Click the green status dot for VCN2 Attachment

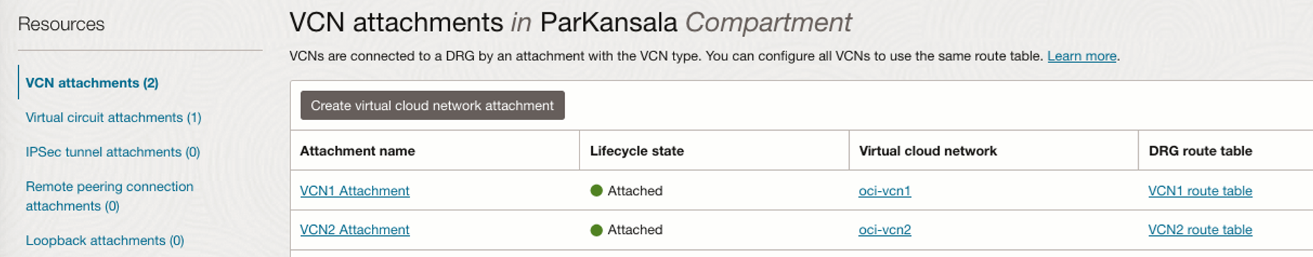[x=596, y=230]
